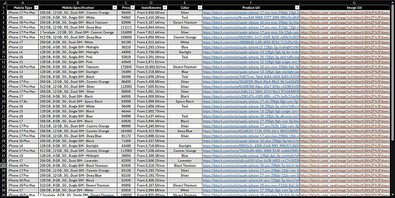Screen dimensions: 395x198
Task: Select price cell '124999'
Action: (x=126, y=32)
